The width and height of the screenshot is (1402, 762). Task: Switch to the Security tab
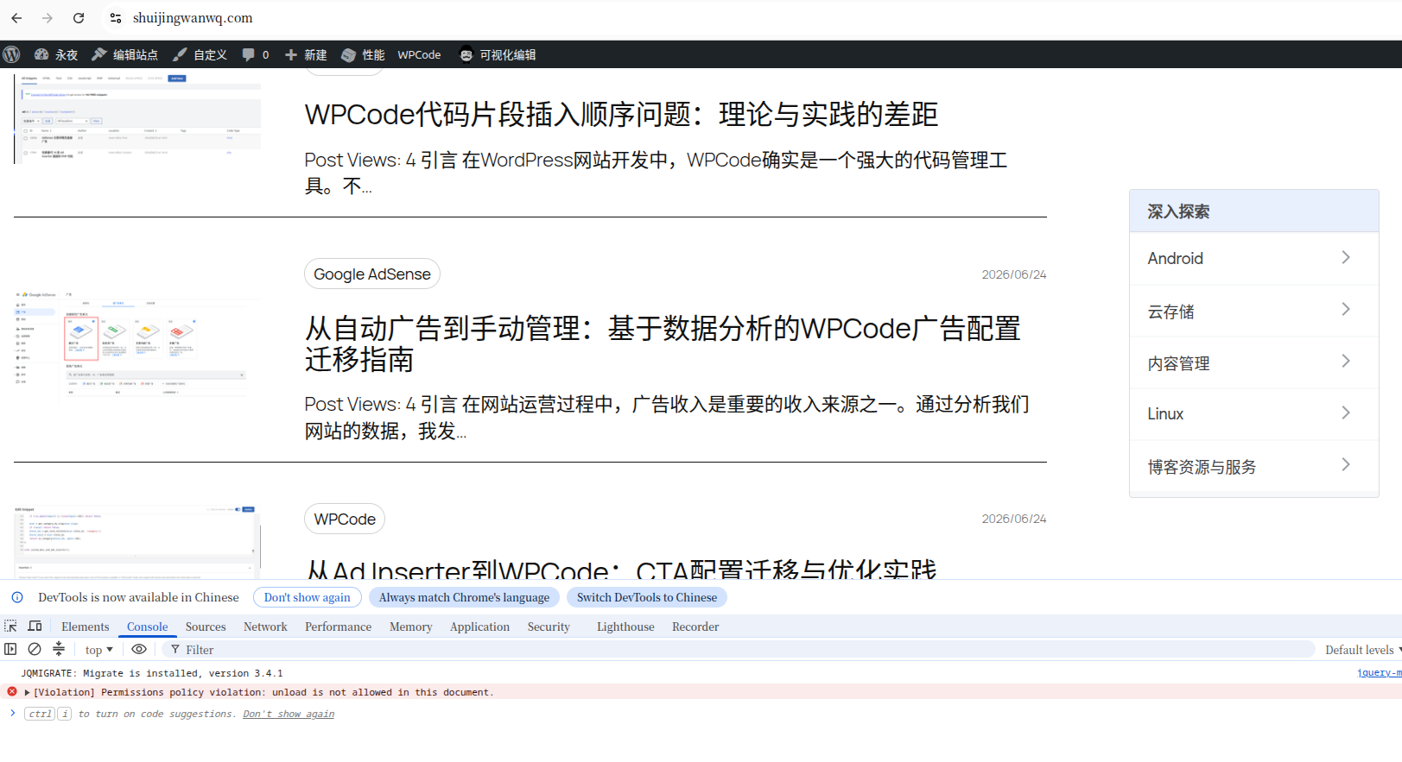point(549,627)
